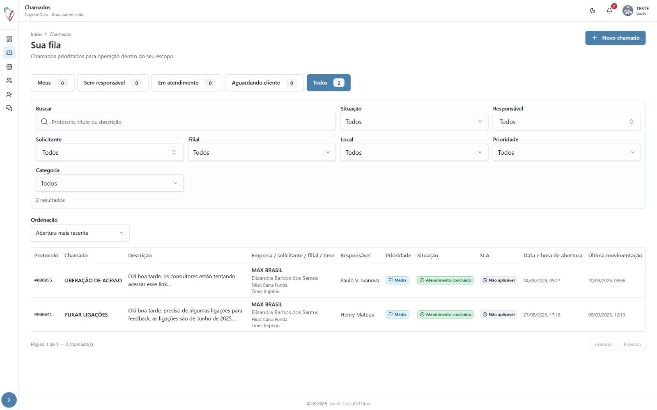Open the dashboard icon in sidebar
The width and height of the screenshot is (657, 410).
tap(9, 39)
